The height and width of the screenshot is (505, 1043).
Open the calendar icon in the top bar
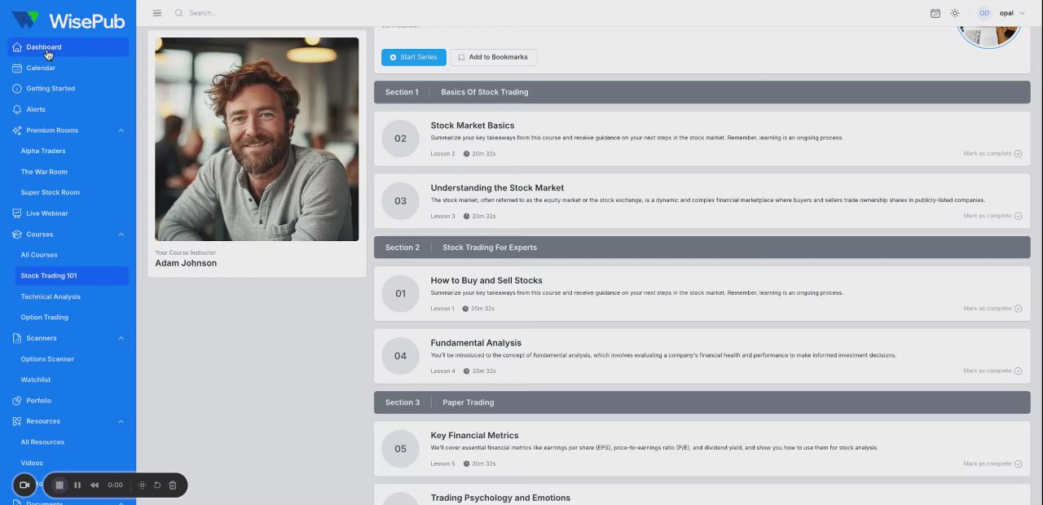click(935, 13)
